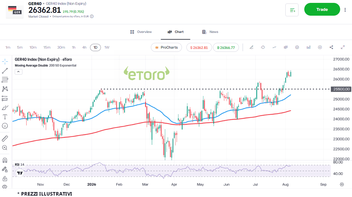Switch to the News tab
Screen dimensions: 352x197
coord(210,32)
